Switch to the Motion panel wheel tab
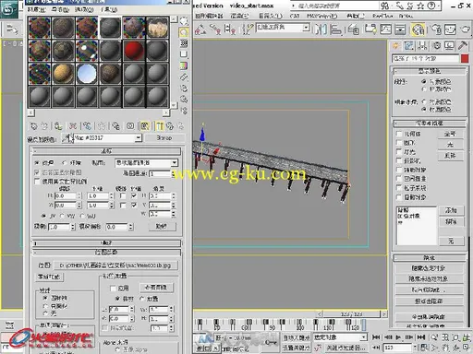Image resolution: width=473 pixels, height=354 pixels. tap(437, 46)
